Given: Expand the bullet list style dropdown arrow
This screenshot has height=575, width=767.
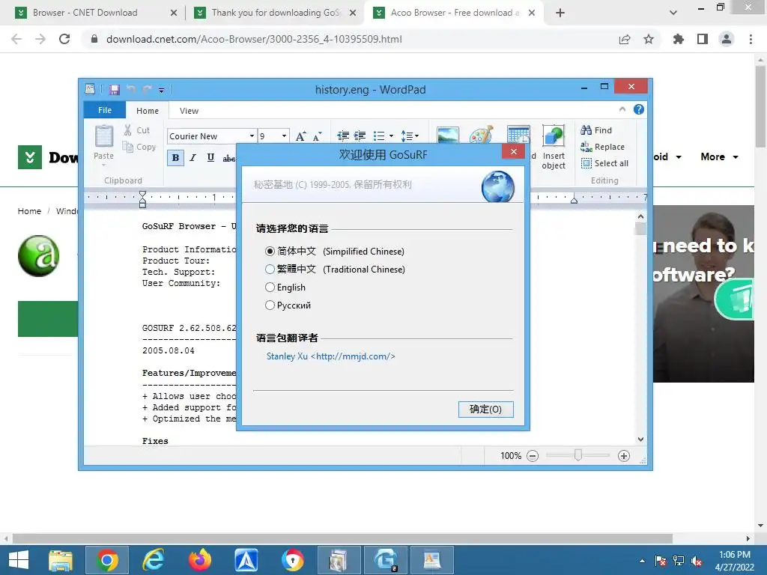Looking at the screenshot, I should 391,136.
